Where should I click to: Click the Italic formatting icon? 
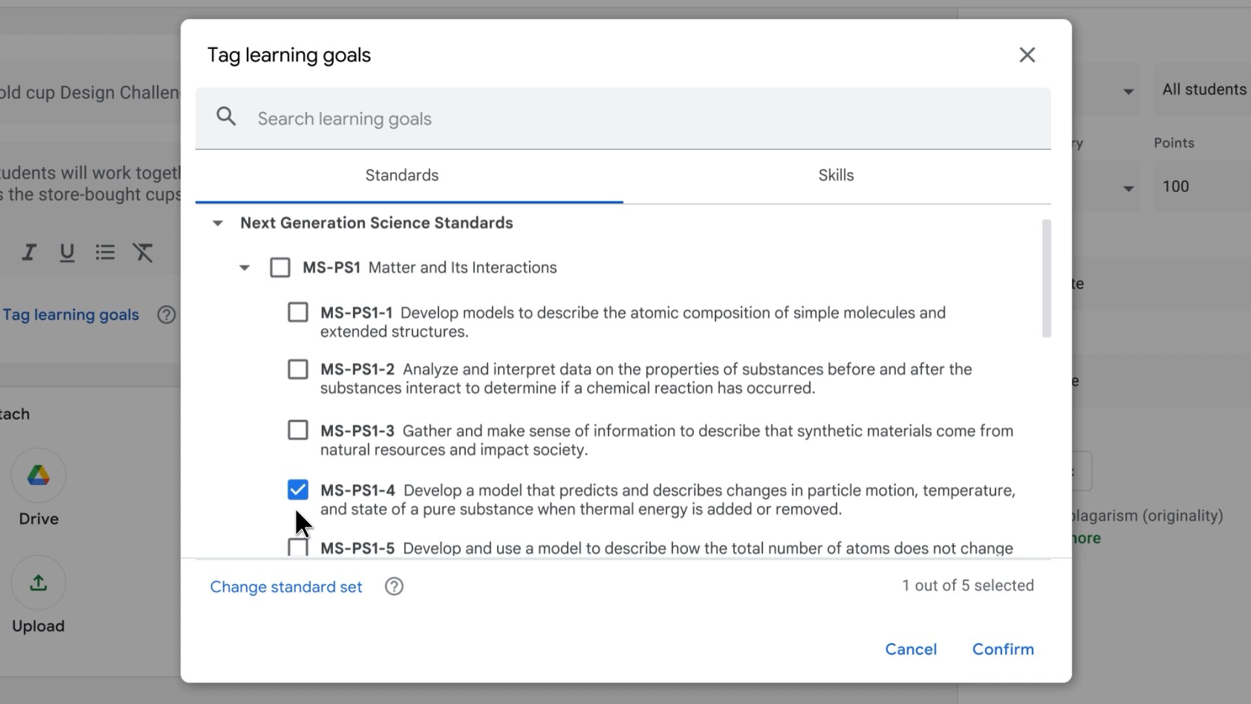[x=29, y=252]
